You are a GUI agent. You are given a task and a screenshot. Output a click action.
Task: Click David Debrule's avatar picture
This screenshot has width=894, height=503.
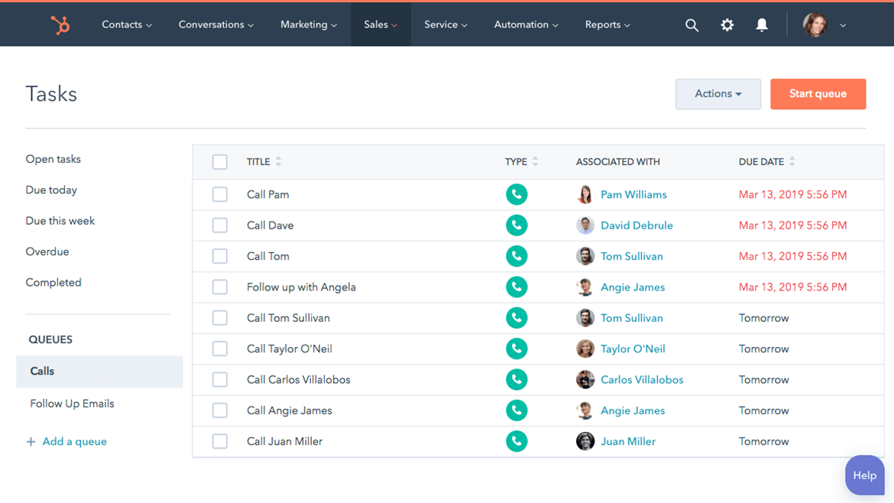click(x=585, y=226)
